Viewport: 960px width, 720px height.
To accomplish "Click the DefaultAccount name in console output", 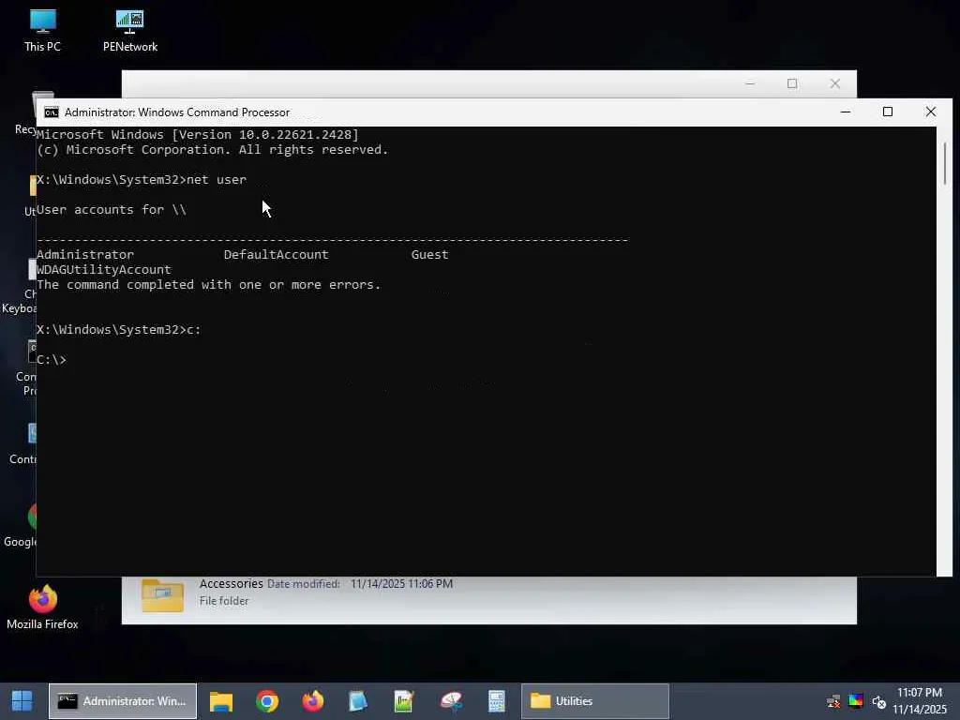I will click(277, 255).
